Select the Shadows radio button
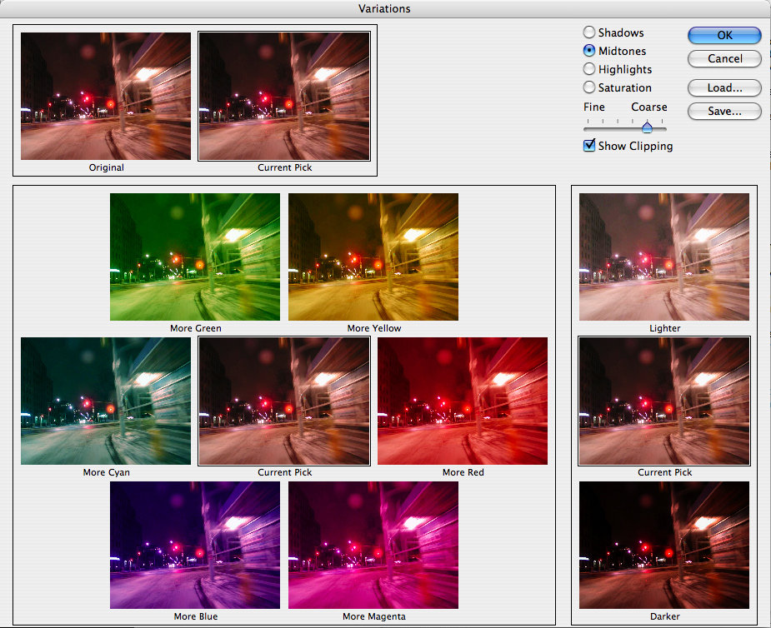 [589, 32]
